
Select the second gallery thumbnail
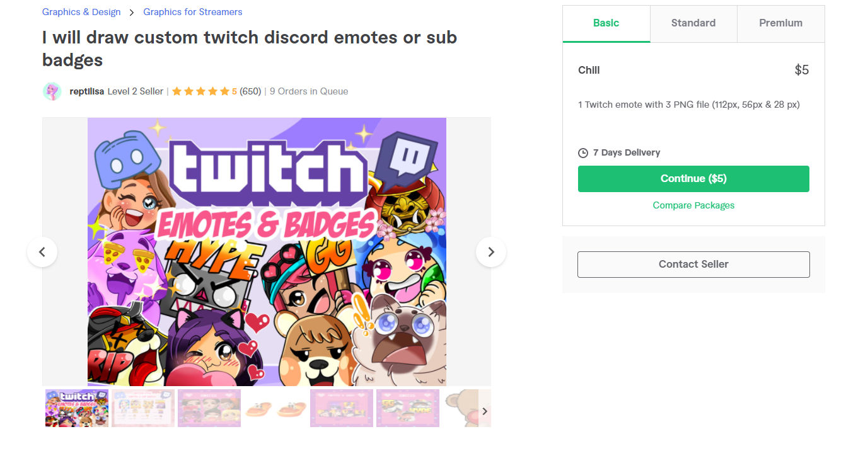(143, 408)
